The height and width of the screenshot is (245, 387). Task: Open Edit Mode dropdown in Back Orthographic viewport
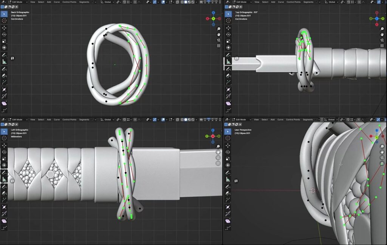19,2
